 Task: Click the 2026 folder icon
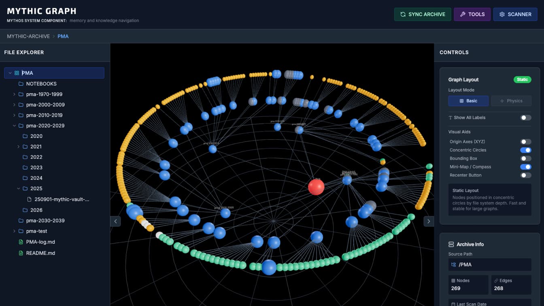pyautogui.click(x=25, y=210)
